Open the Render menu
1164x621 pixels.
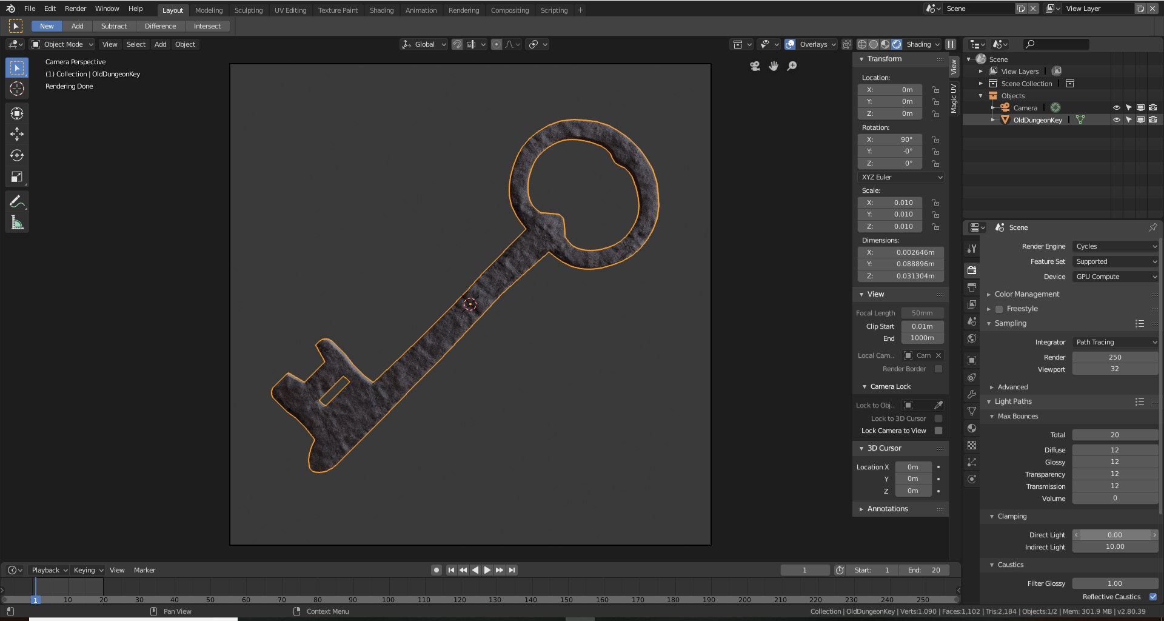click(x=75, y=8)
